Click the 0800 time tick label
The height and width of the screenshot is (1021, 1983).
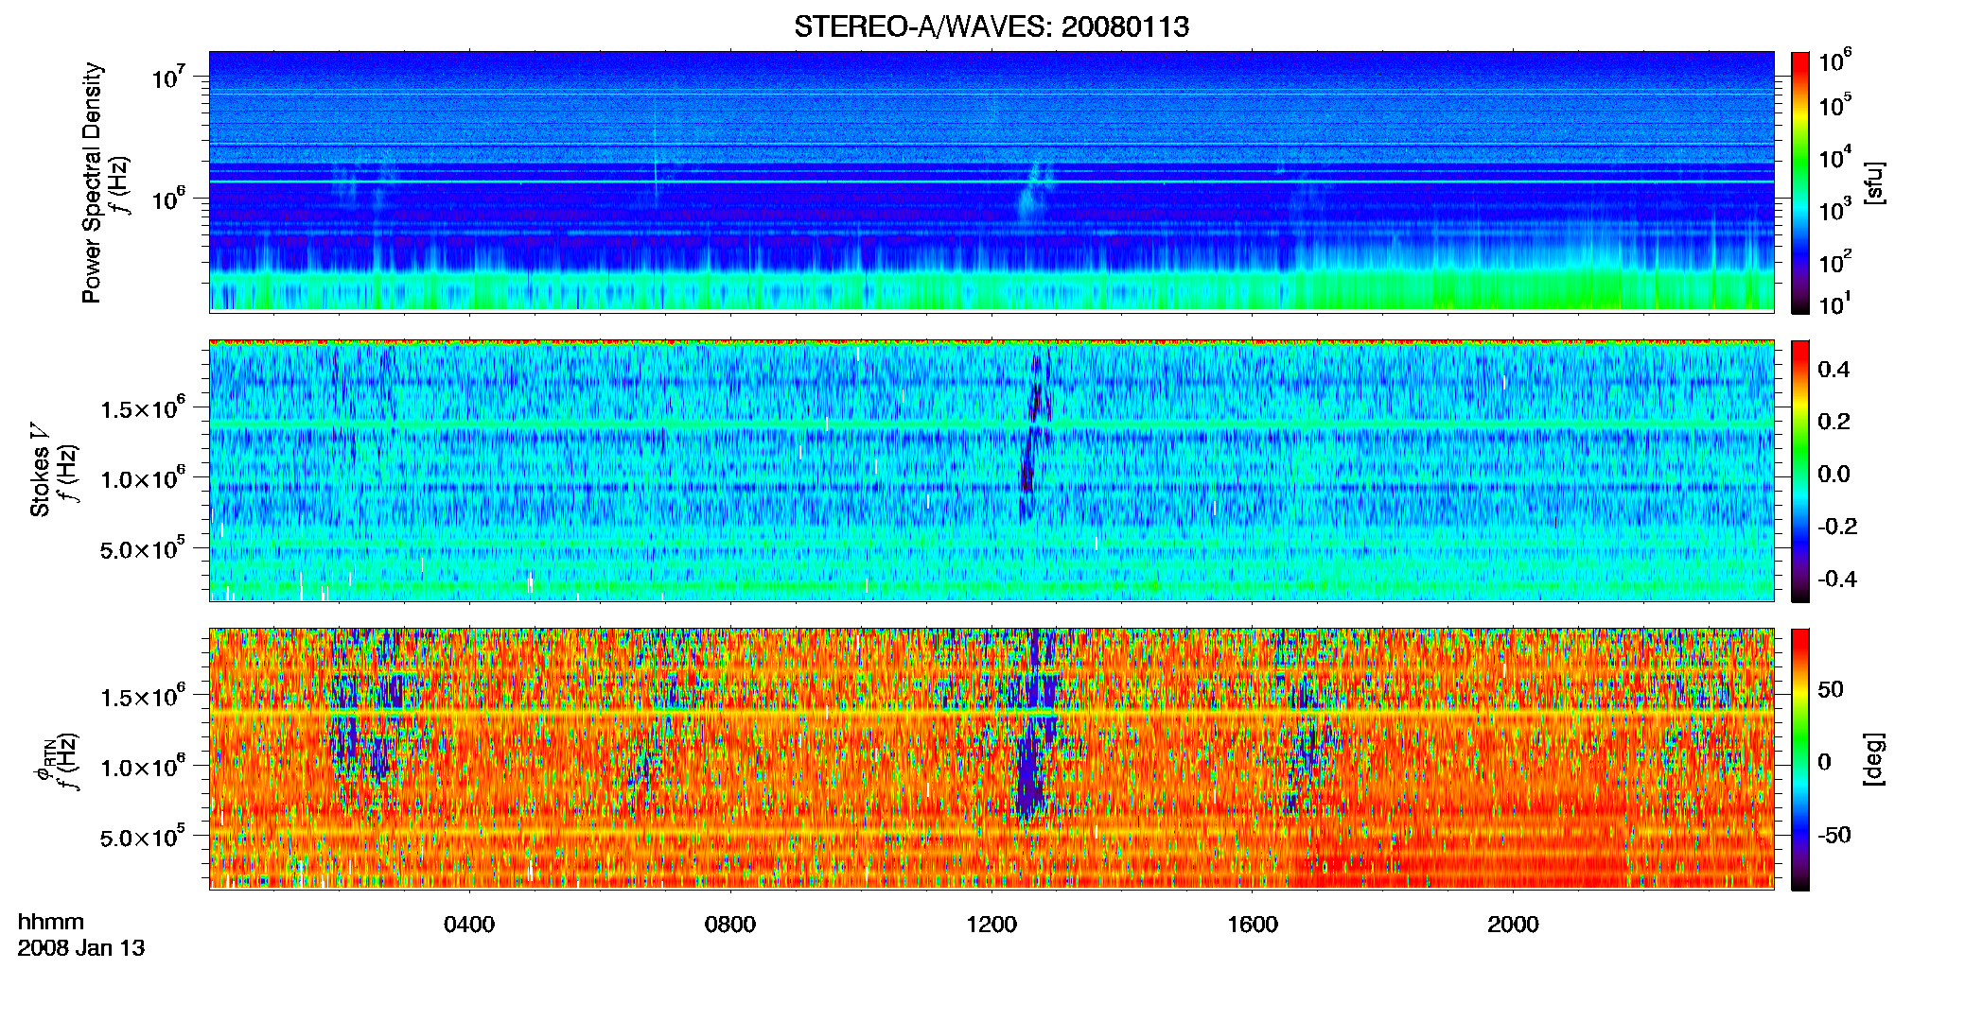pos(730,925)
